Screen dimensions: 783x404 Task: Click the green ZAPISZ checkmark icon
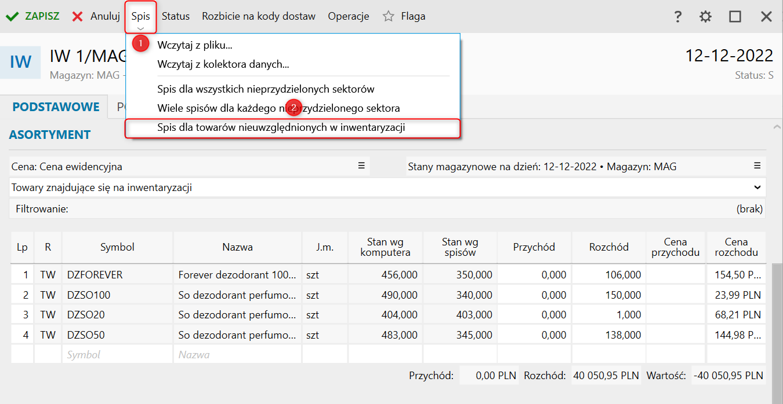[12, 16]
